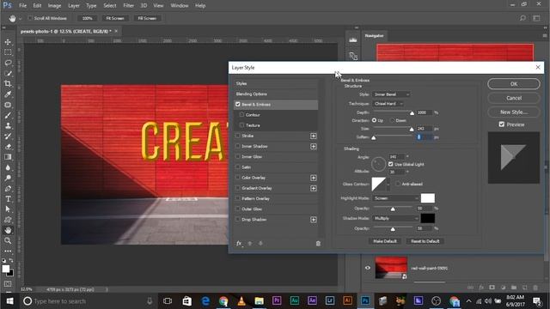550x309 pixels.
Task: Select the Path Selection tool
Action: point(8,209)
